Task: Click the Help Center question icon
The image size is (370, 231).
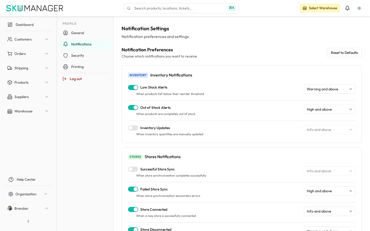Action: [11, 179]
